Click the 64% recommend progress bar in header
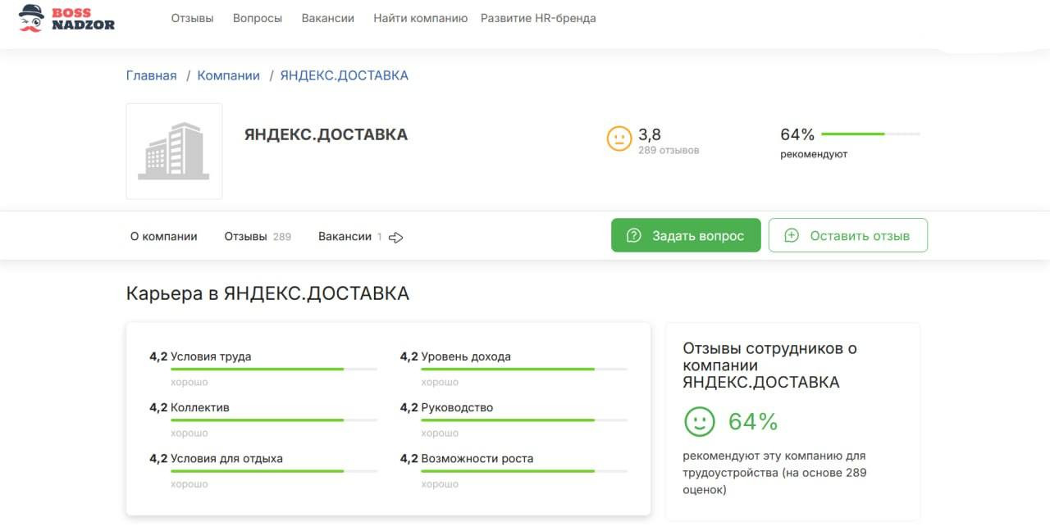Image resolution: width=1050 pixels, height=531 pixels. (870, 134)
